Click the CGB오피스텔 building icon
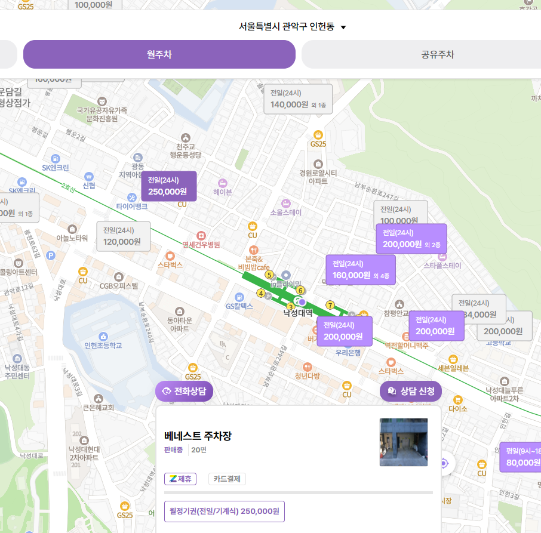Screen dimensions: 541x533 coord(119,276)
